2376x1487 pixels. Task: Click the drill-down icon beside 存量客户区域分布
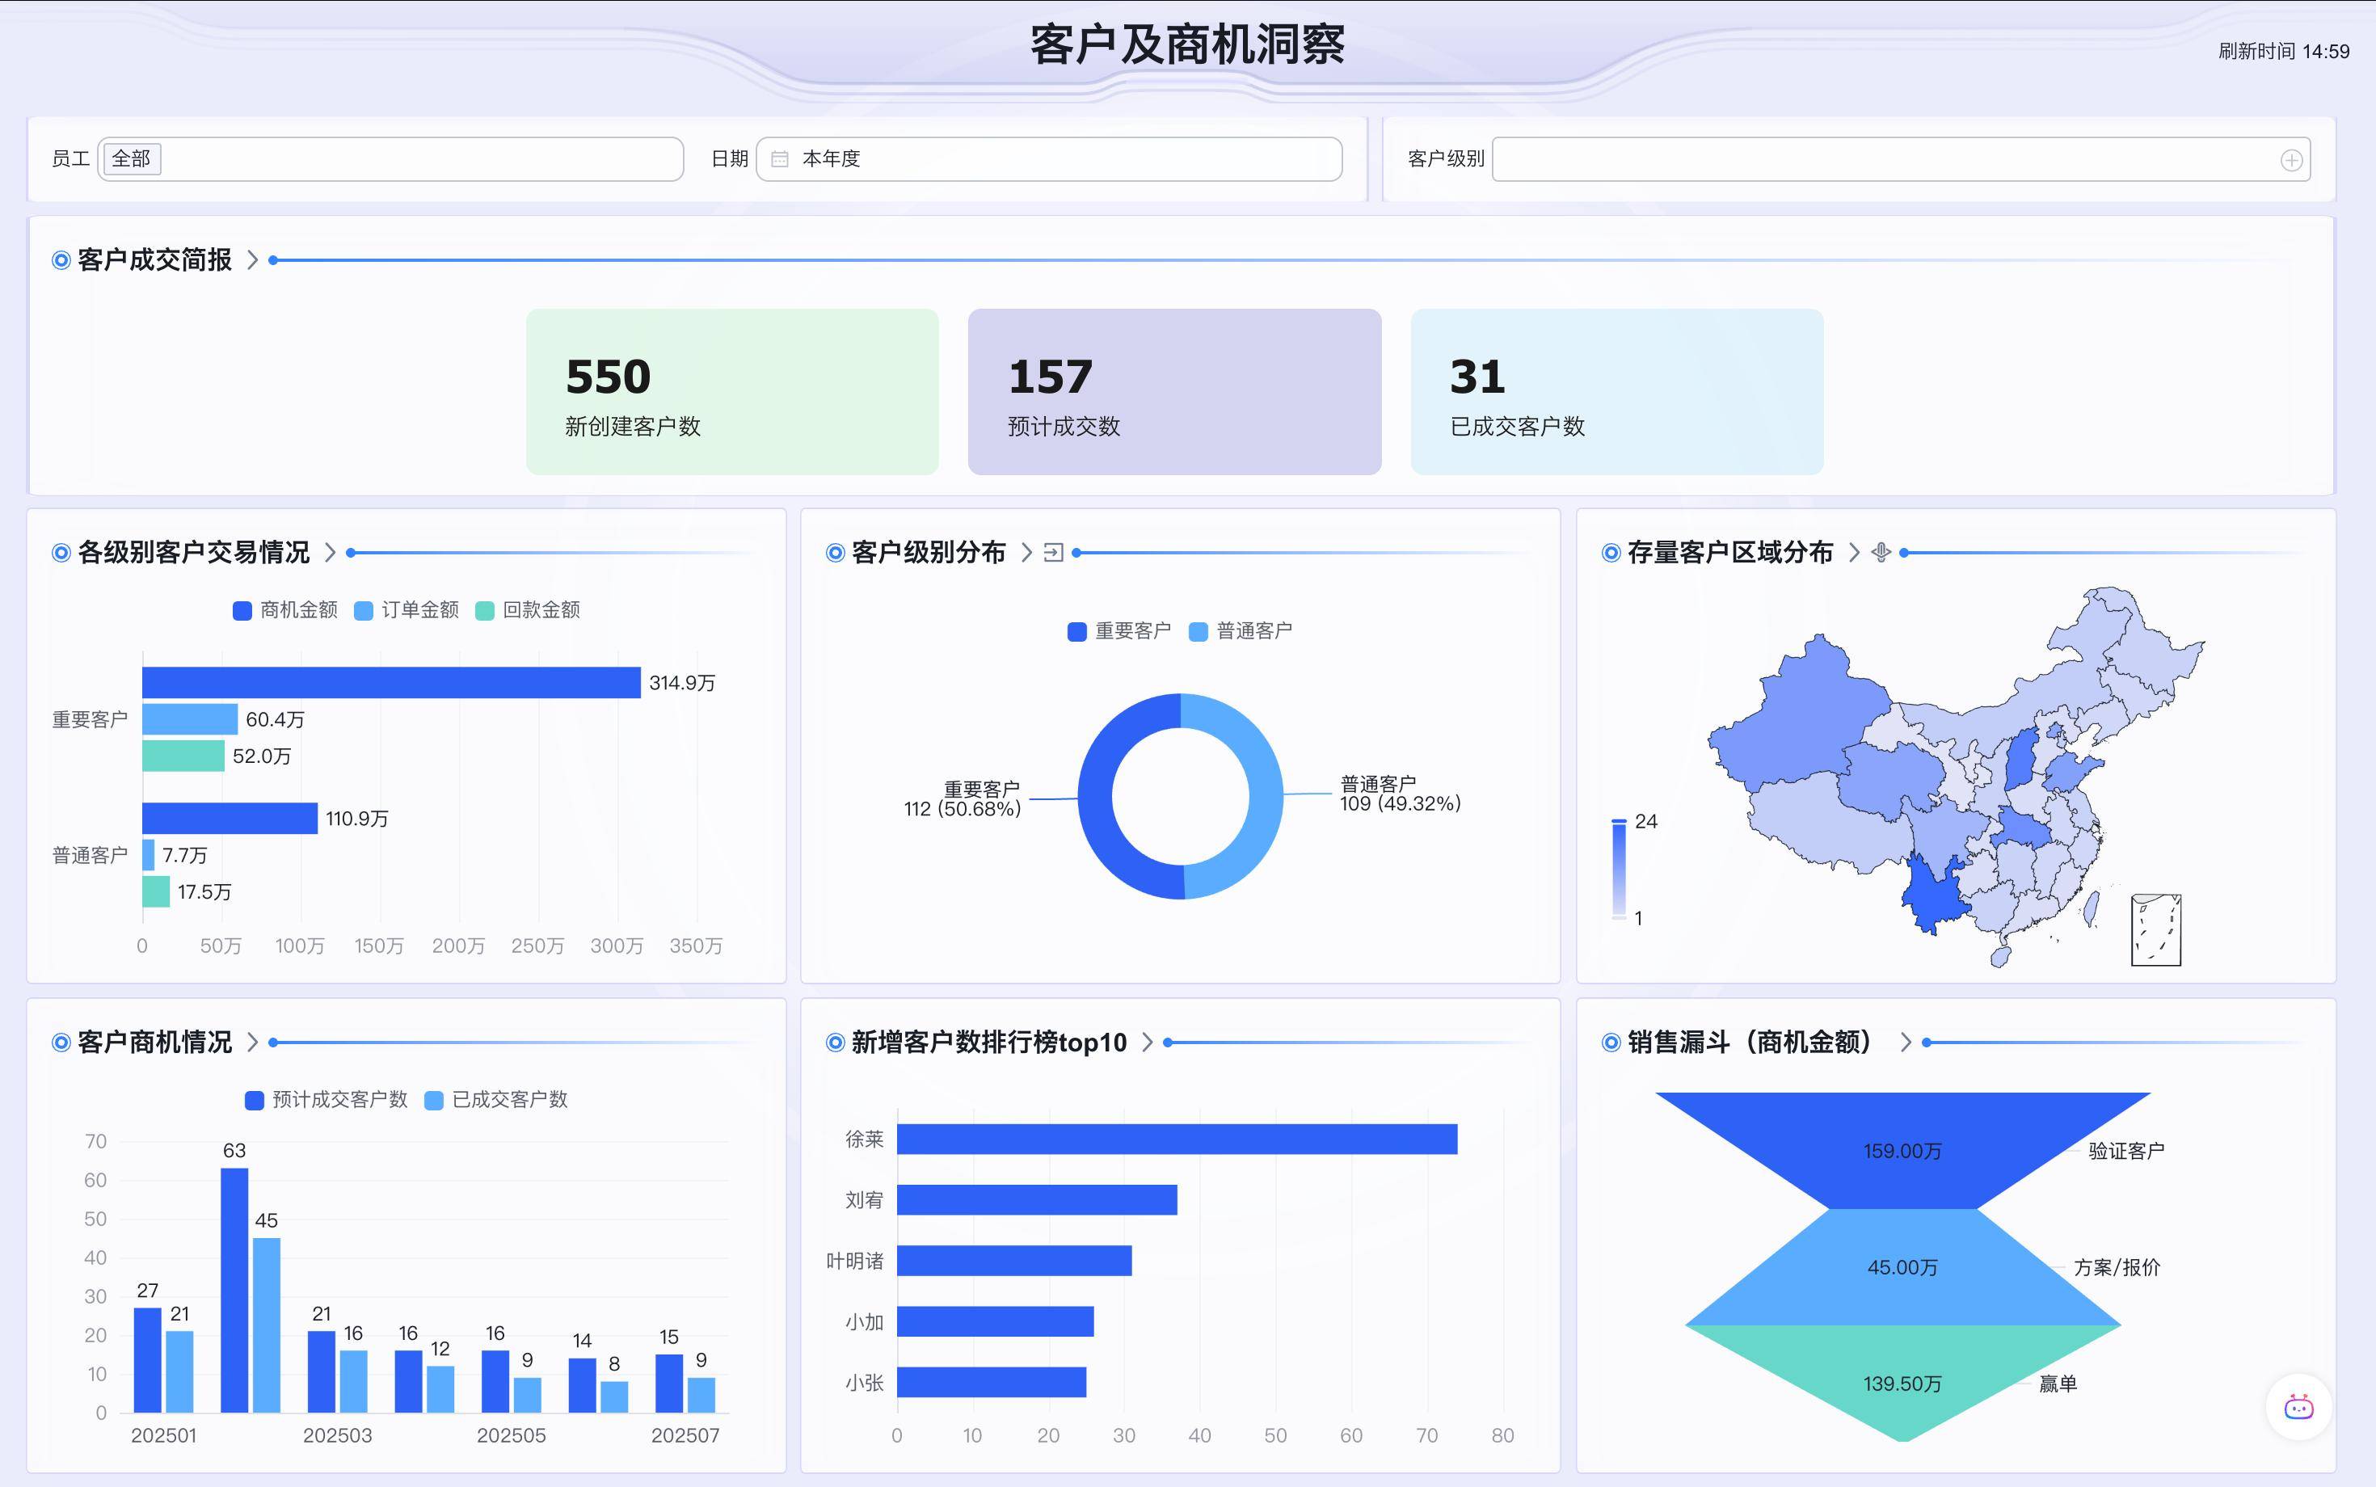tap(1881, 553)
